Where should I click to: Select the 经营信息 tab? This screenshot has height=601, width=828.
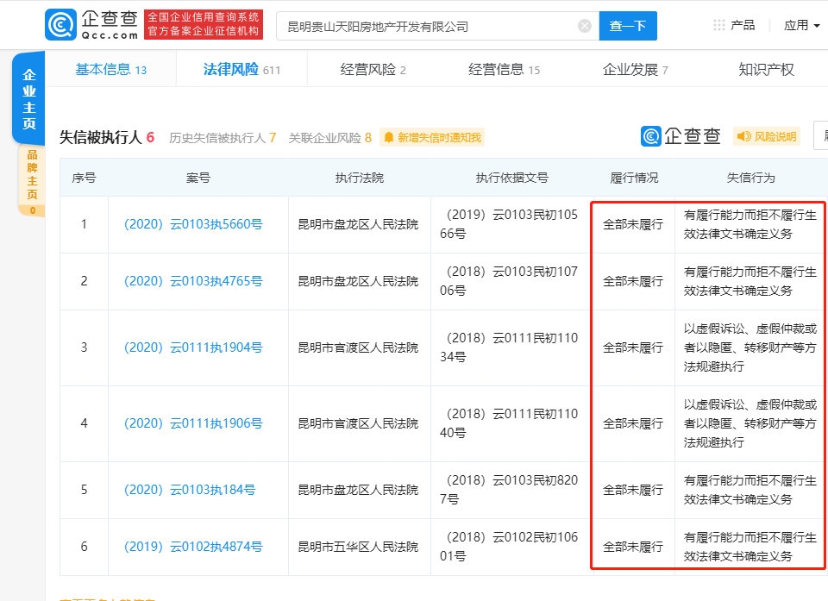click(504, 70)
